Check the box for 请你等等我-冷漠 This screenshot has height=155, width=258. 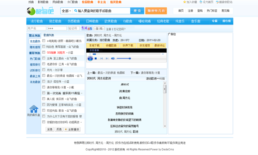click(44, 87)
